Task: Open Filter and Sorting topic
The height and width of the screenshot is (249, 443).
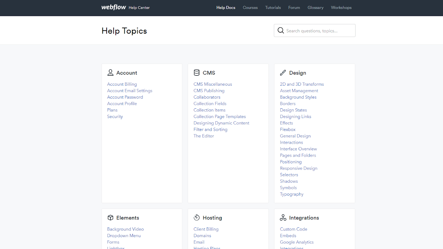Action: click(x=210, y=129)
